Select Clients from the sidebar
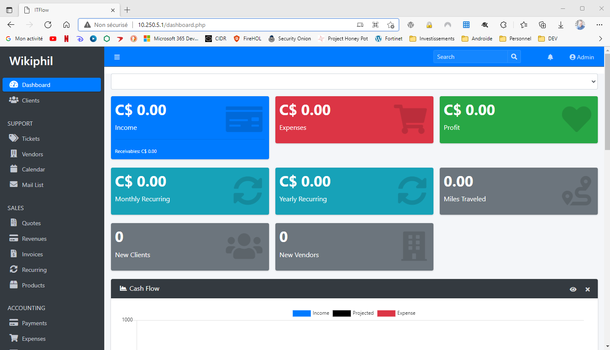The height and width of the screenshot is (350, 610). point(30,100)
